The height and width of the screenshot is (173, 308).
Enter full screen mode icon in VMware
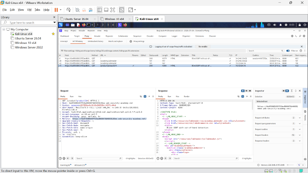point(112,10)
